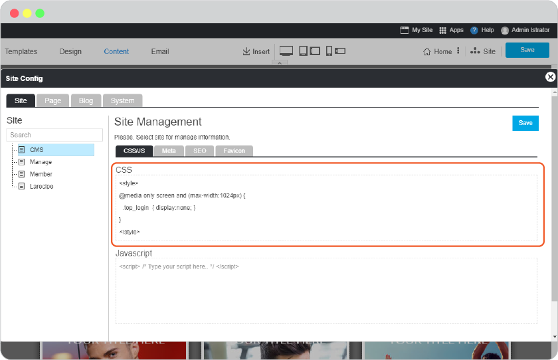
Task: Open the SEO tab
Action: click(200, 151)
